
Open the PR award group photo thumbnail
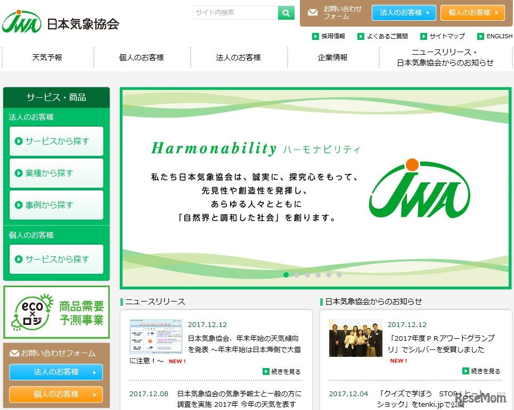point(356,338)
